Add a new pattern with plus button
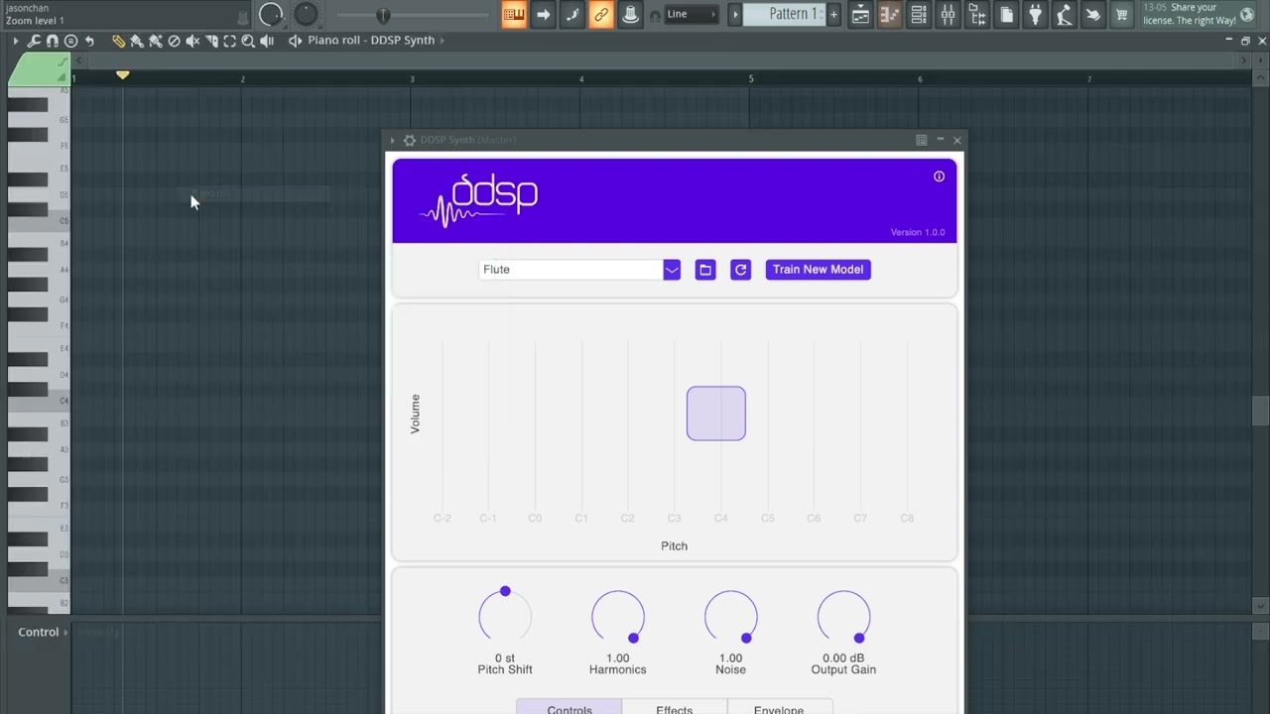1270x714 pixels. pyautogui.click(x=833, y=14)
